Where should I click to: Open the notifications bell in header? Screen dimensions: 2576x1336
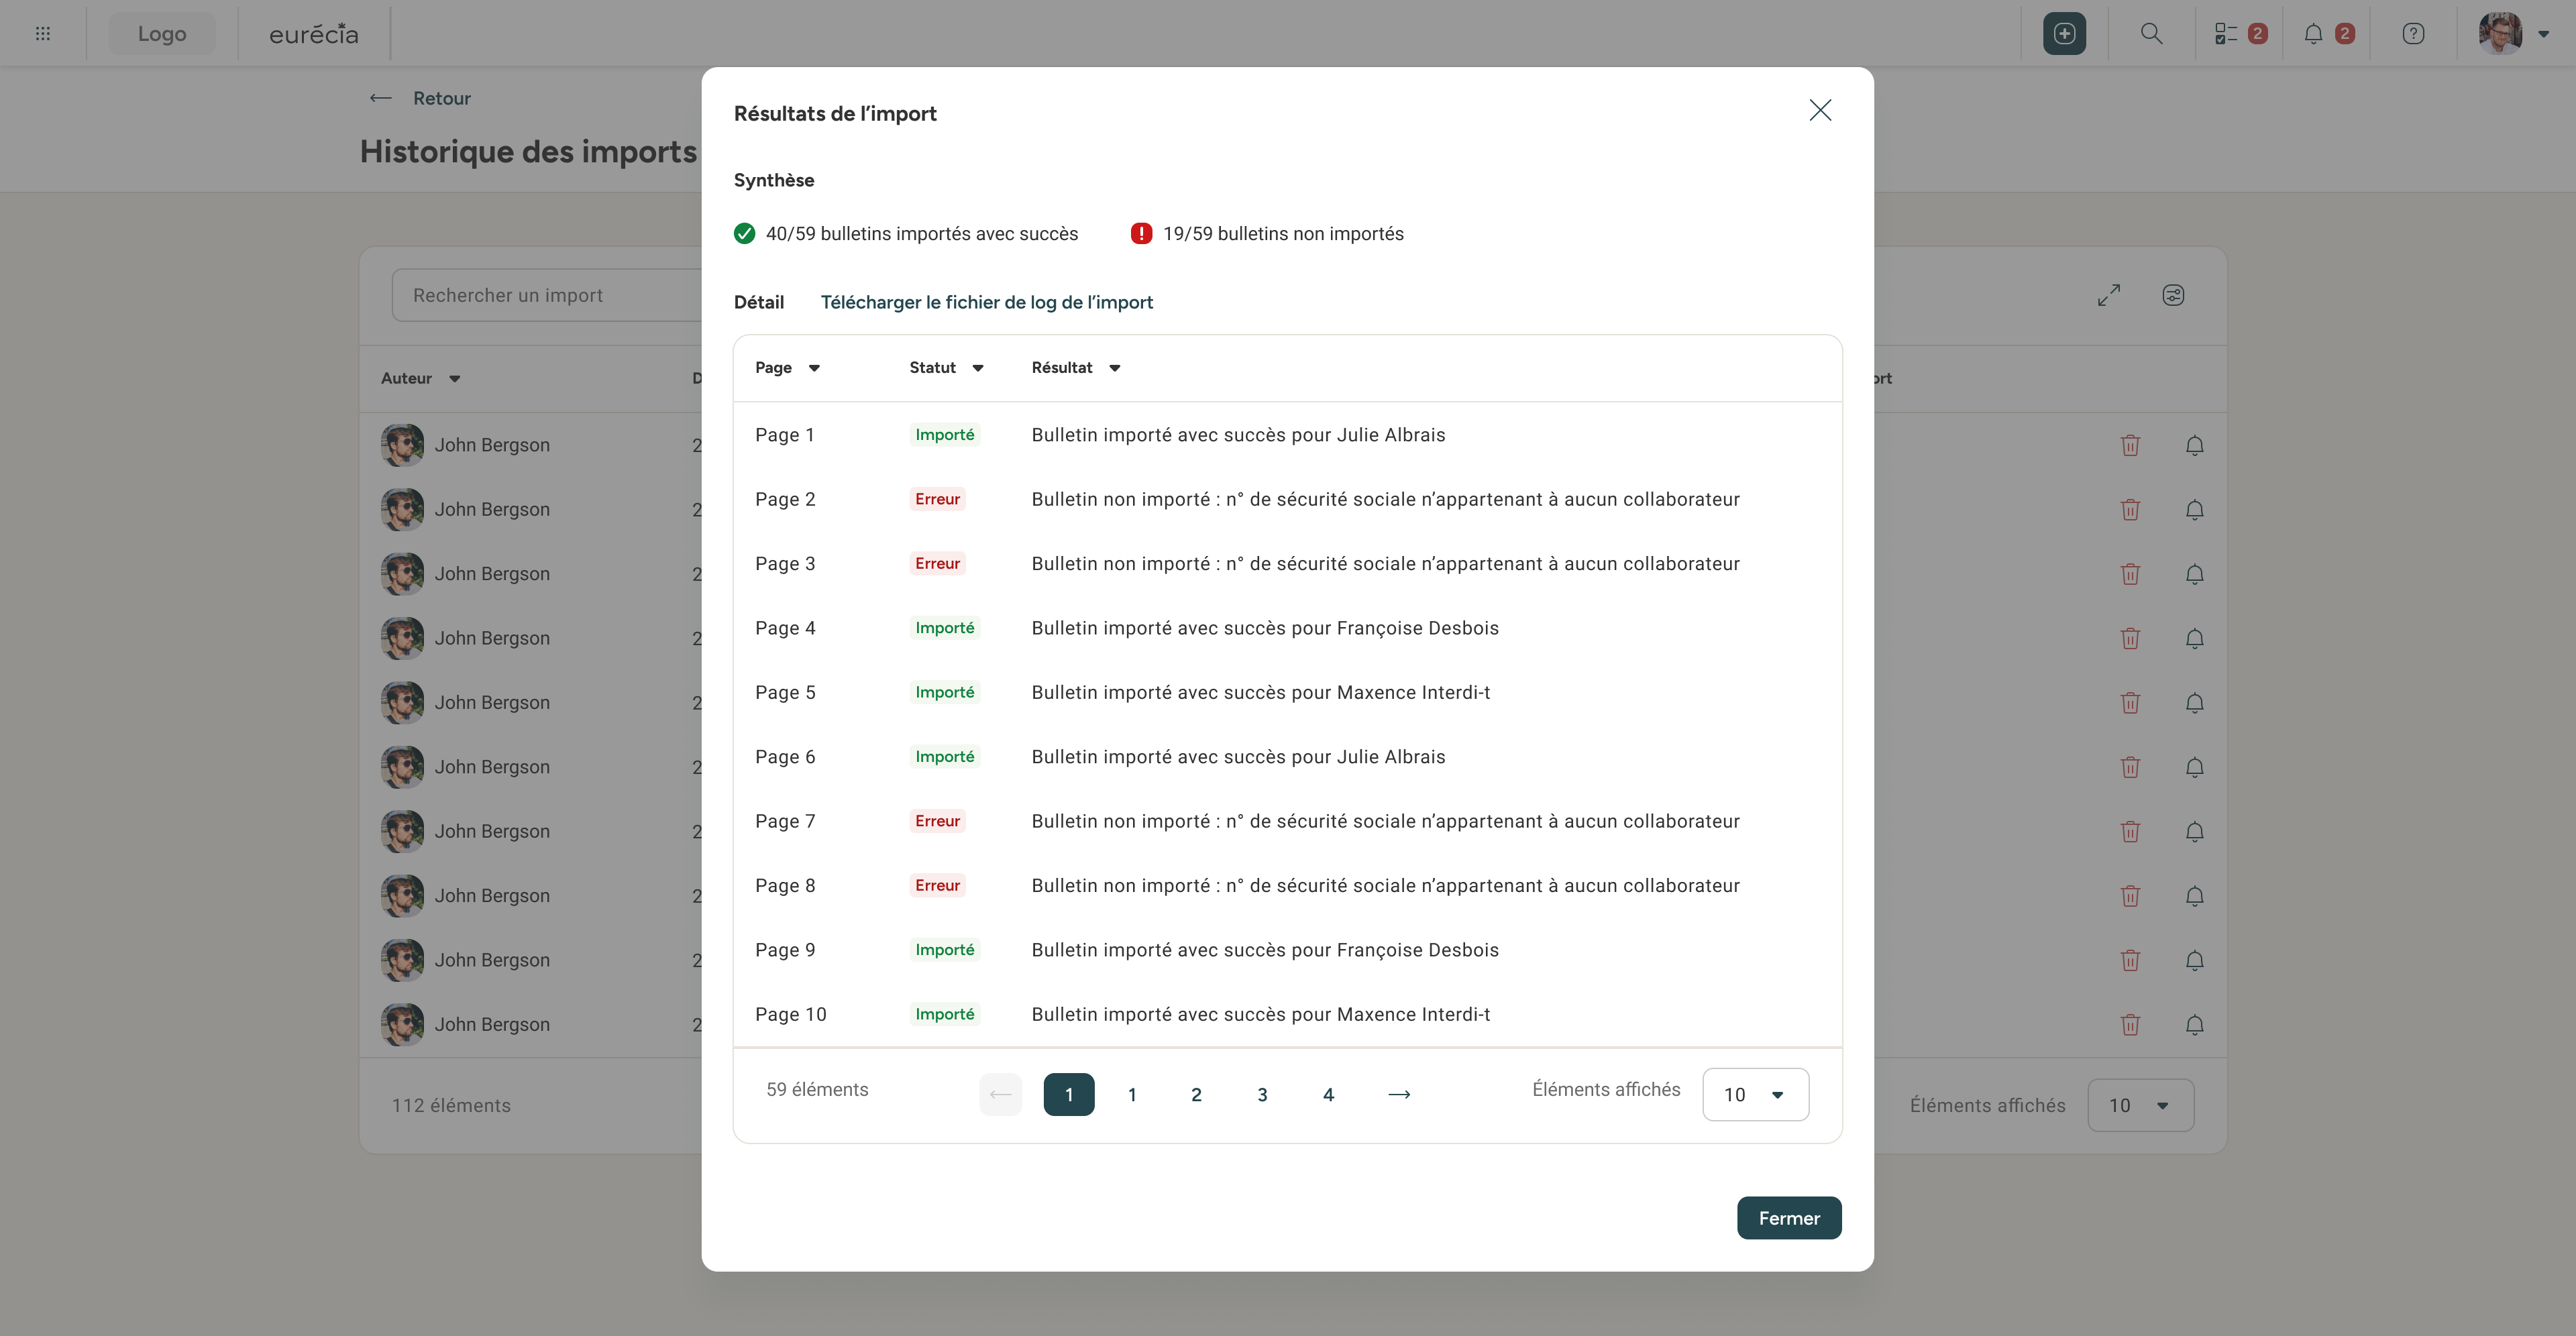click(x=2313, y=34)
